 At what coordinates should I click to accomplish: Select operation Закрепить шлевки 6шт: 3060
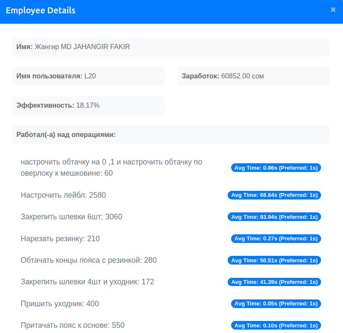pyautogui.click(x=71, y=217)
